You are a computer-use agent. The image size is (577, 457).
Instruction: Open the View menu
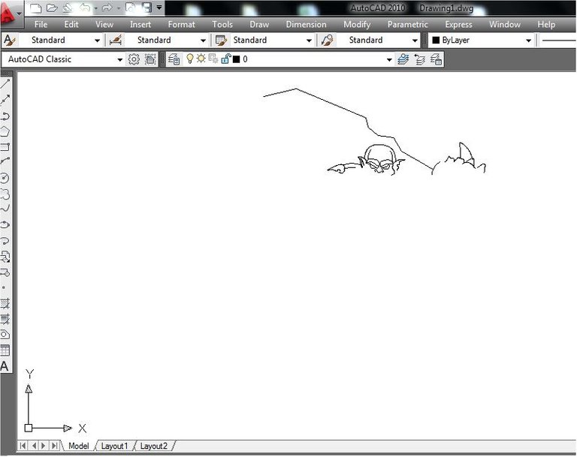[104, 24]
